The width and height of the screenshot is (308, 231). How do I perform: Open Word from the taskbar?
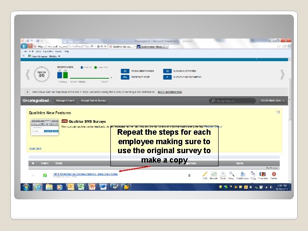[x=103, y=187]
